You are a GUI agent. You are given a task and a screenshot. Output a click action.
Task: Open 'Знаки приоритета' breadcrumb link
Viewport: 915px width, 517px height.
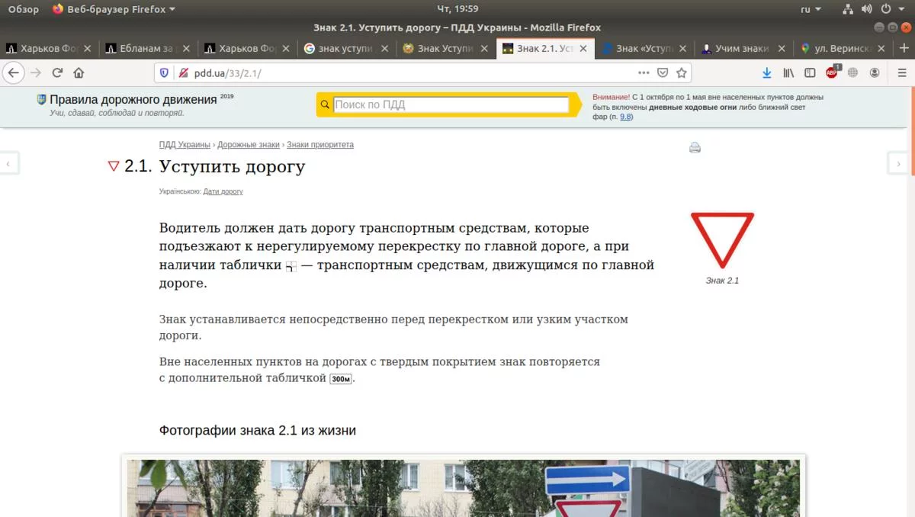320,144
